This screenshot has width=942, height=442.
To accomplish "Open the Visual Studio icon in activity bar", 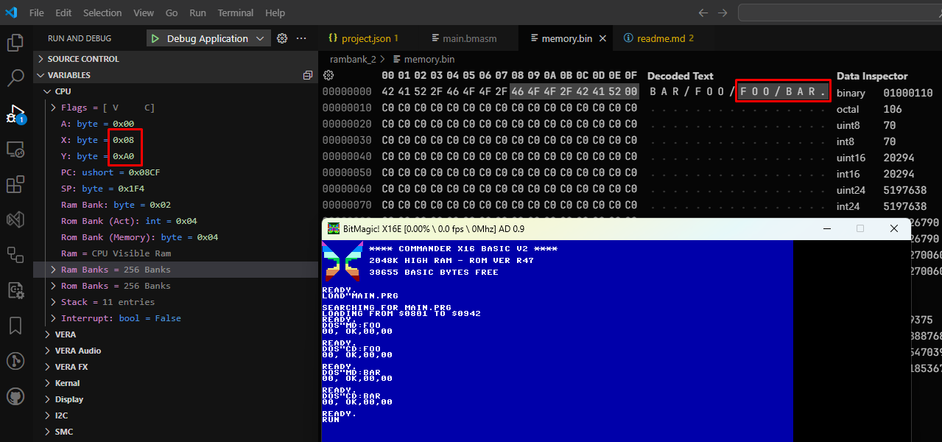I will [15, 220].
